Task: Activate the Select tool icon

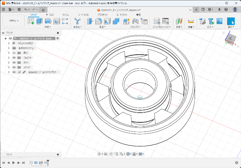Action: point(231,21)
